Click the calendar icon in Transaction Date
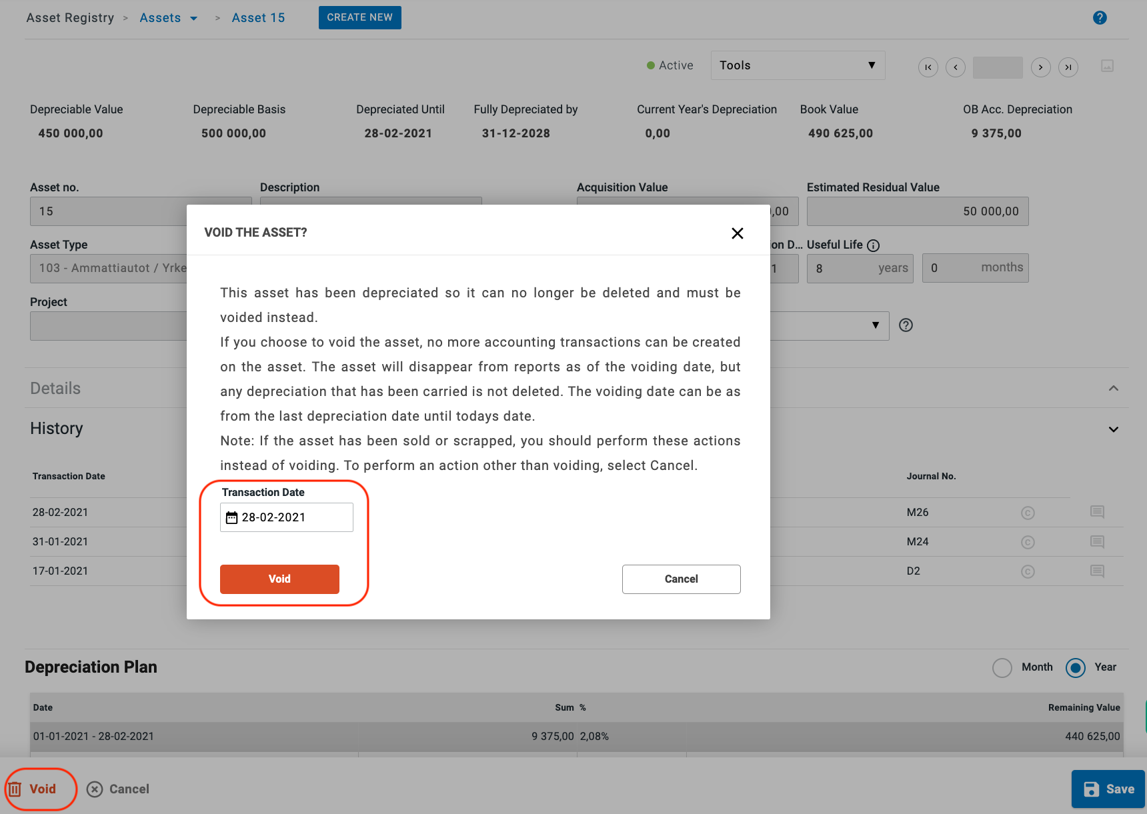The height and width of the screenshot is (814, 1147). click(x=231, y=518)
